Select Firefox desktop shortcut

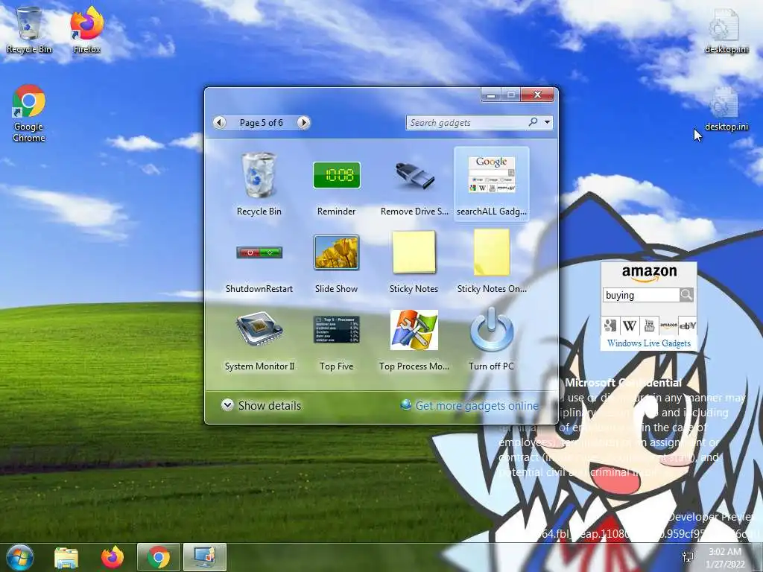coord(87,30)
